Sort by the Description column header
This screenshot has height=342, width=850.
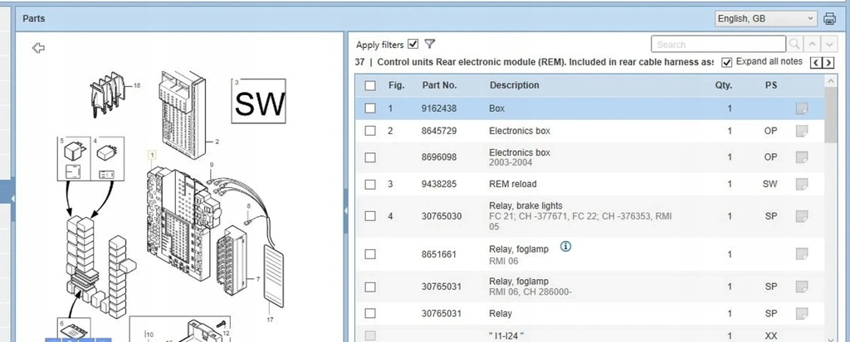pos(515,85)
